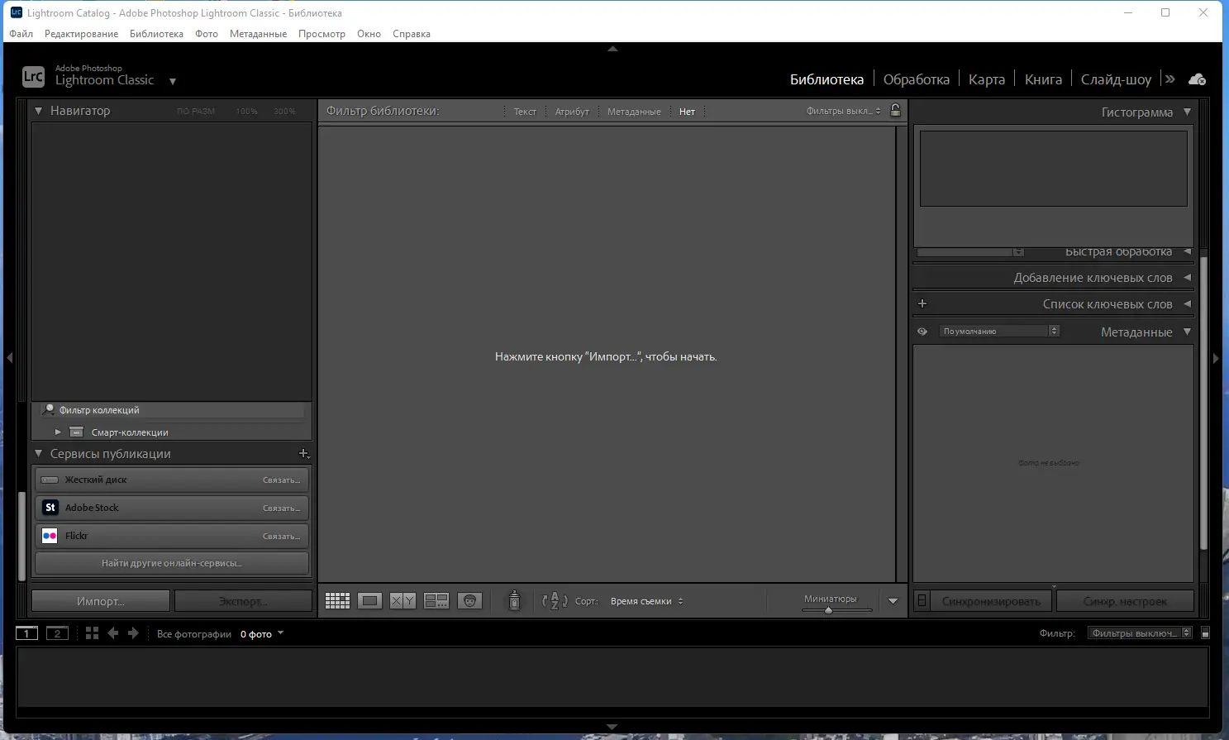Screen dimensions: 1229x740
Task: Click the Импорт... button
Action: [x=101, y=601]
